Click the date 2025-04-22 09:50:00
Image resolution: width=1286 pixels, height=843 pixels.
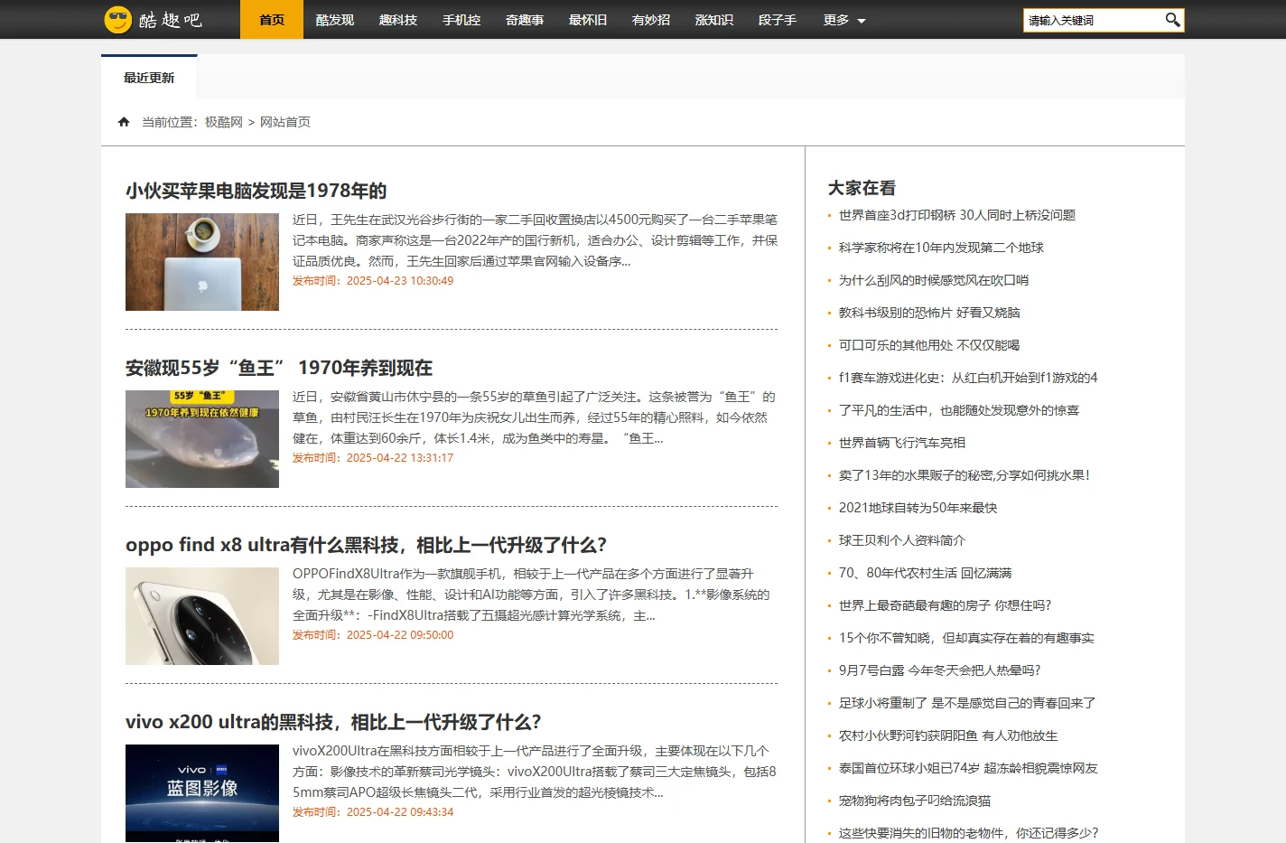tap(400, 635)
